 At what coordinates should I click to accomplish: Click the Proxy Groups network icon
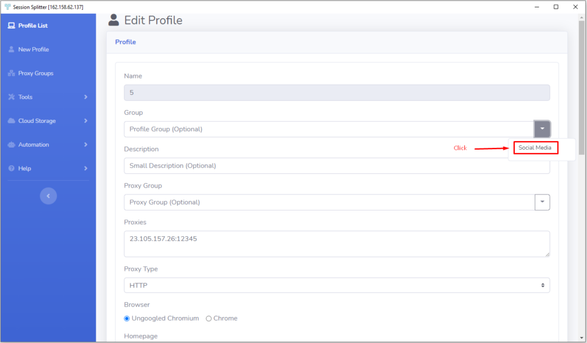coord(11,73)
